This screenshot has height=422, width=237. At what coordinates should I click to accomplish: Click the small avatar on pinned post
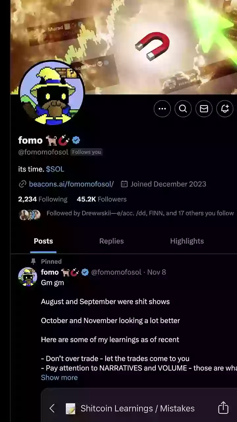click(x=28, y=277)
